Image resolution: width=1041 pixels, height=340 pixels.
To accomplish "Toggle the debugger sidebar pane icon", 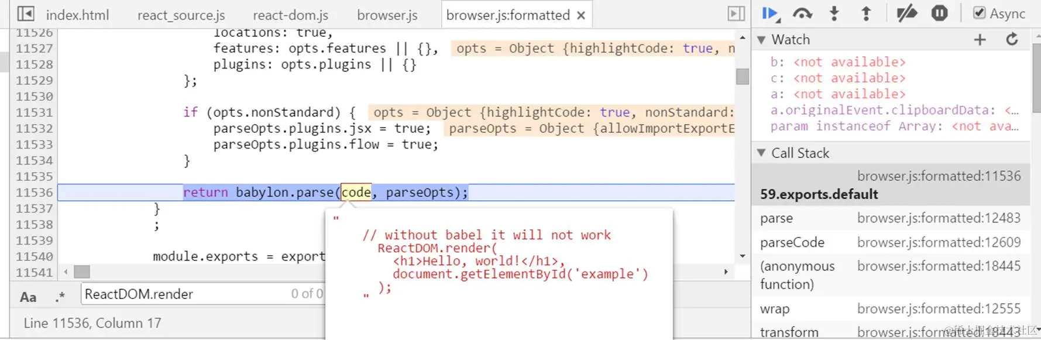I will 736,13.
